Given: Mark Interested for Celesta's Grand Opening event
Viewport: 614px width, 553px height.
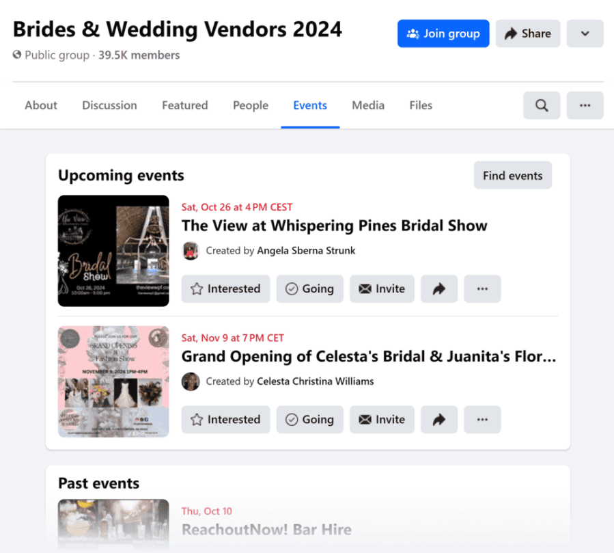Looking at the screenshot, I should coord(225,420).
